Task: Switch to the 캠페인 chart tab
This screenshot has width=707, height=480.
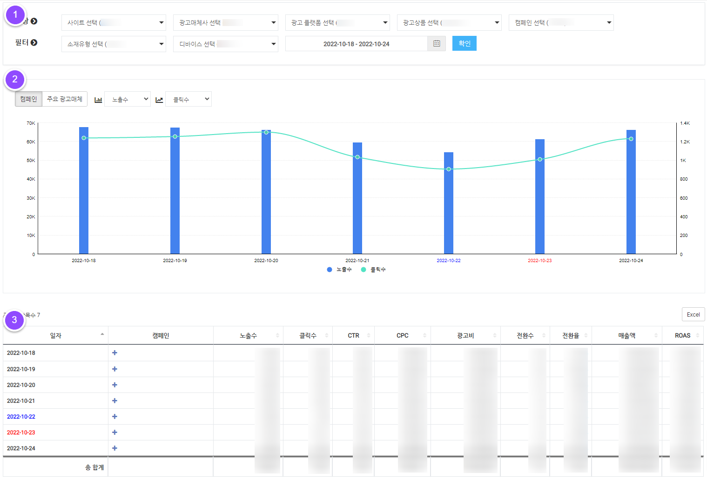Action: 28,99
